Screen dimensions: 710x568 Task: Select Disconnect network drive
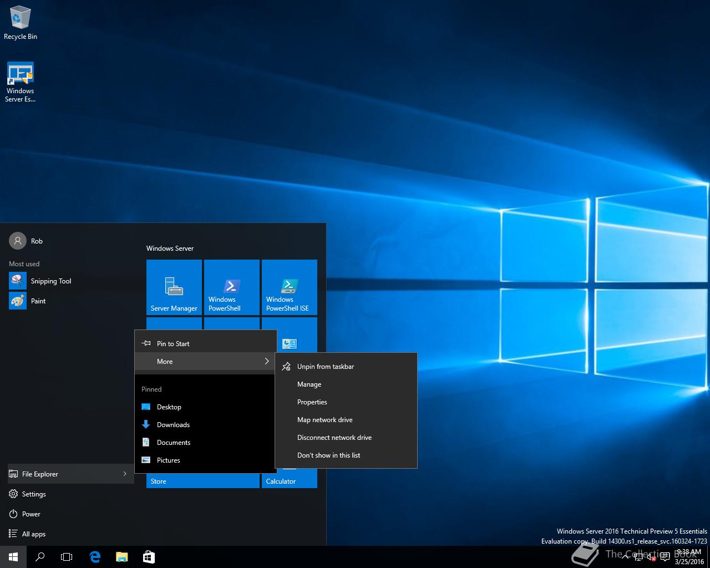tap(346, 437)
